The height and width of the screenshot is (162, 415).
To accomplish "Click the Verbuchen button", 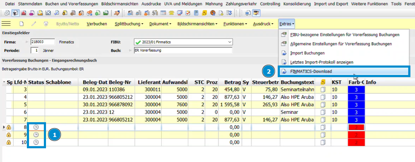I will pyautogui.click(x=97, y=24).
